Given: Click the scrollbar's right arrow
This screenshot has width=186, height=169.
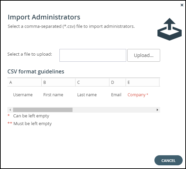Looking at the screenshot, I should click(157, 110).
